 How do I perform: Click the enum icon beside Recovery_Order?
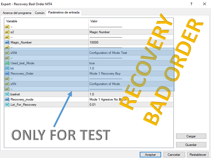coord(7,73)
